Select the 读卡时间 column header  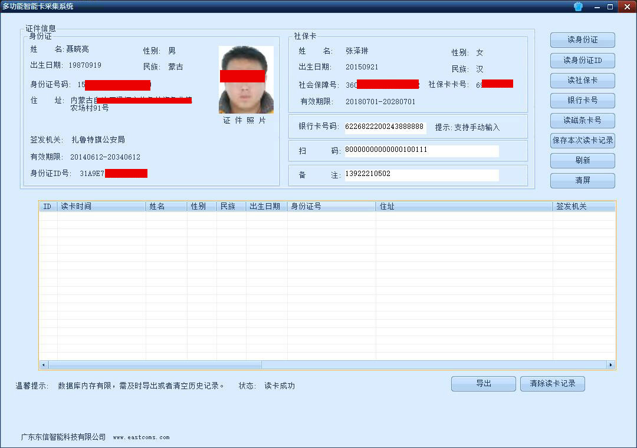click(x=101, y=206)
